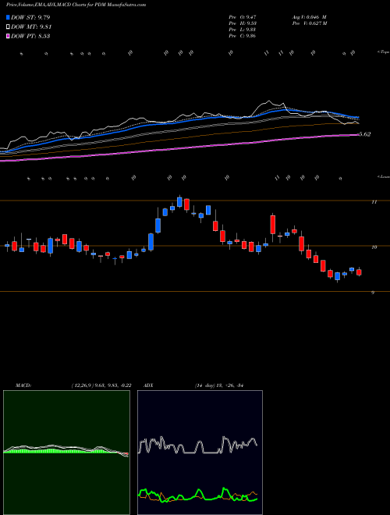
Task: Click the price axis label 9
Action: coord(373,293)
